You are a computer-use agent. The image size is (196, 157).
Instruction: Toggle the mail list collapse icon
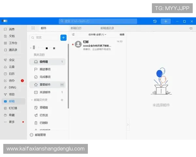click(x=73, y=34)
